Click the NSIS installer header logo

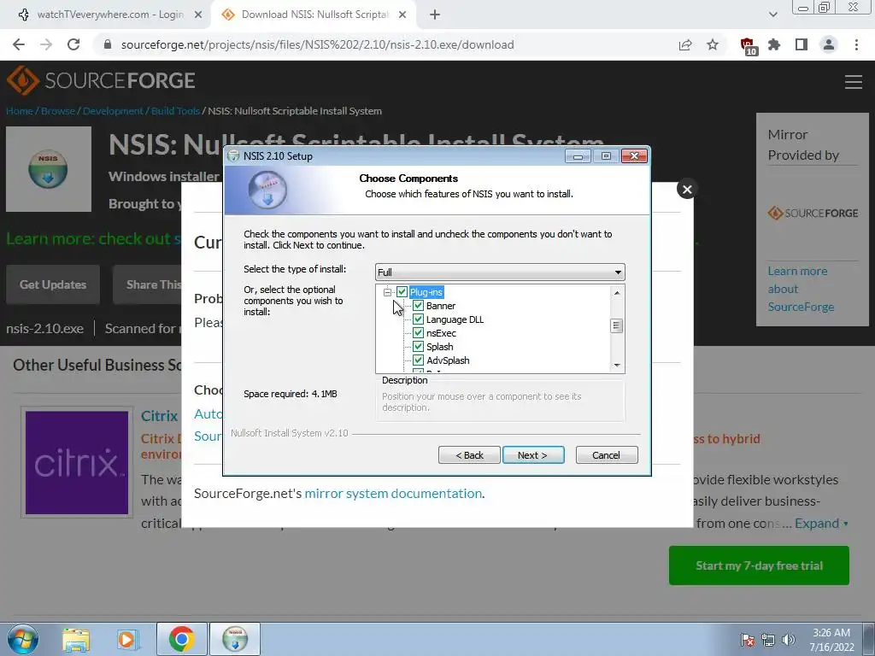coord(267,190)
